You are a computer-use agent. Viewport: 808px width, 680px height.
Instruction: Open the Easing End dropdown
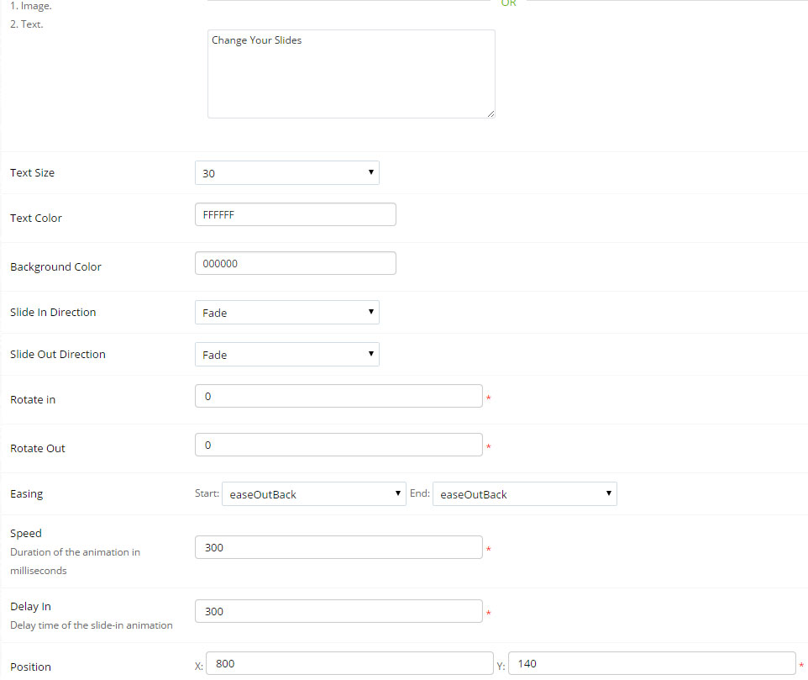524,494
